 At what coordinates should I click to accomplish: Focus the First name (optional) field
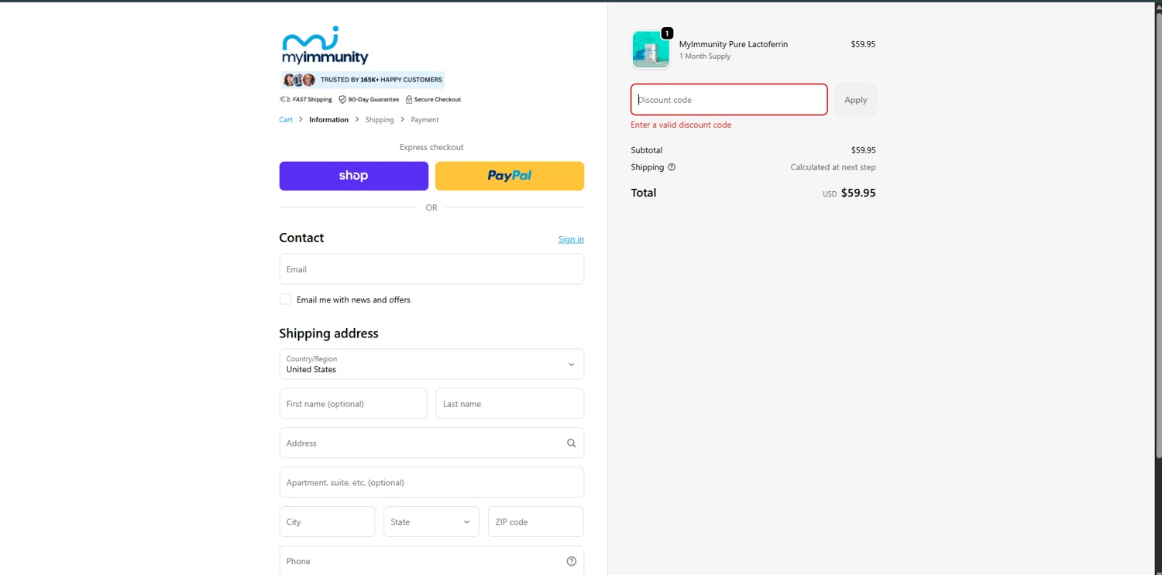(x=353, y=404)
